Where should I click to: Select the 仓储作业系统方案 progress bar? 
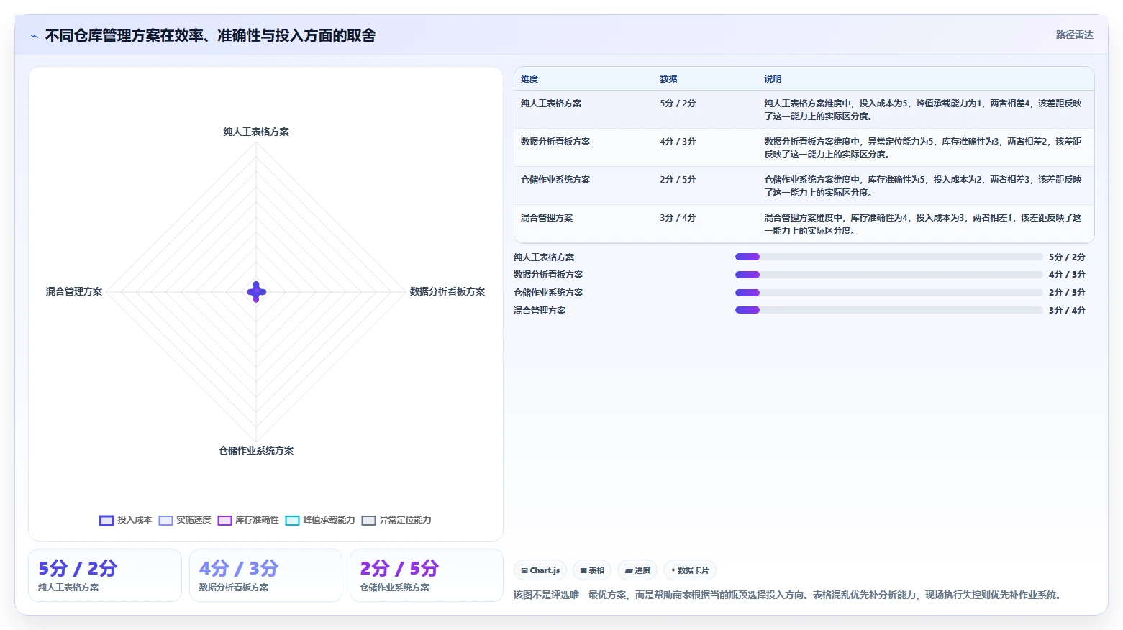click(x=888, y=293)
